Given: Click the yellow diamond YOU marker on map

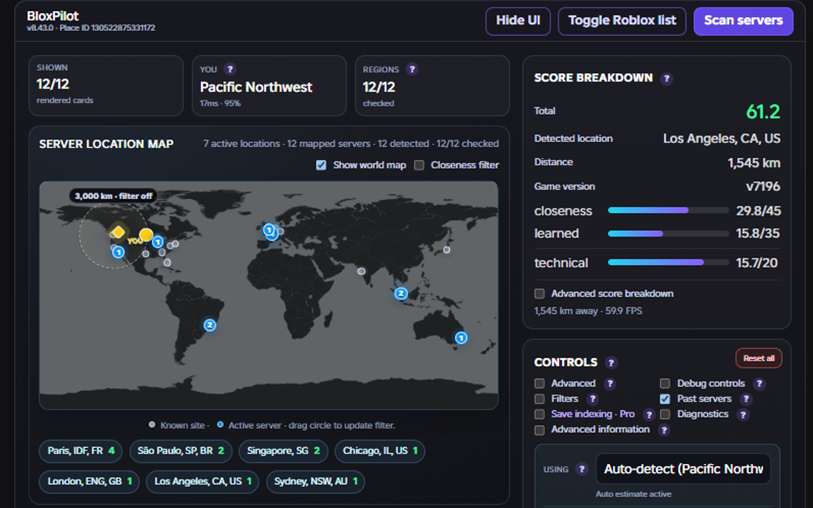Looking at the screenshot, I should pyautogui.click(x=118, y=232).
